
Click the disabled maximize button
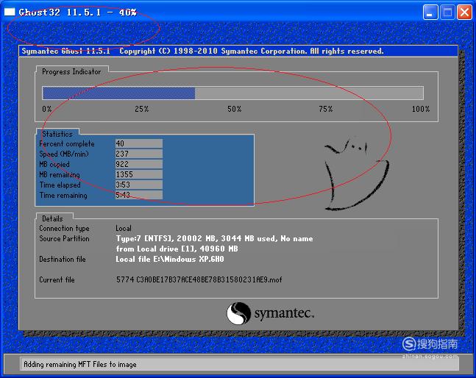point(447,13)
